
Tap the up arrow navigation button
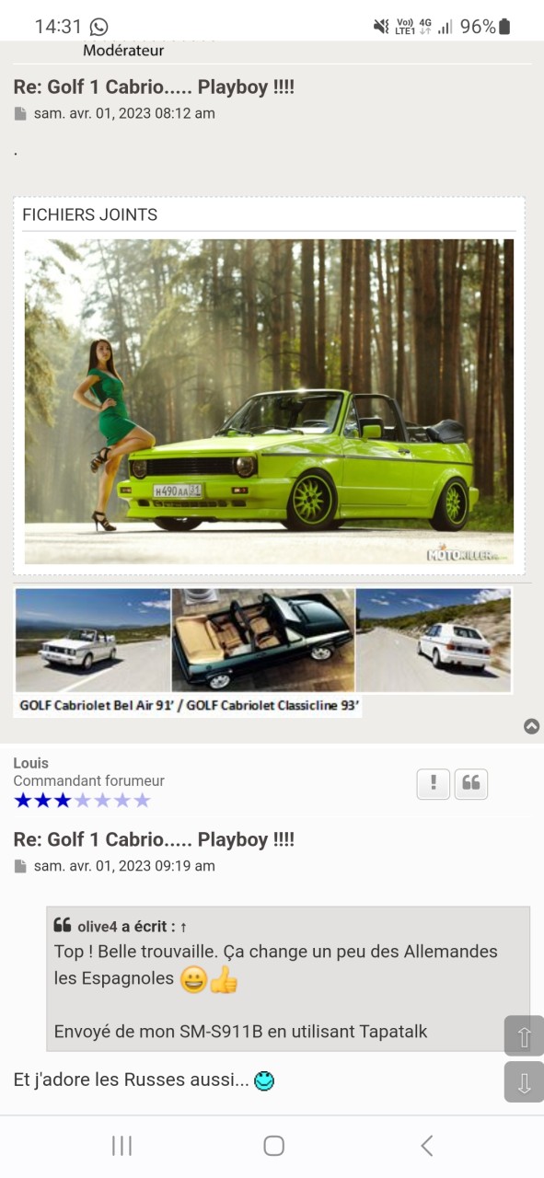click(x=524, y=1036)
